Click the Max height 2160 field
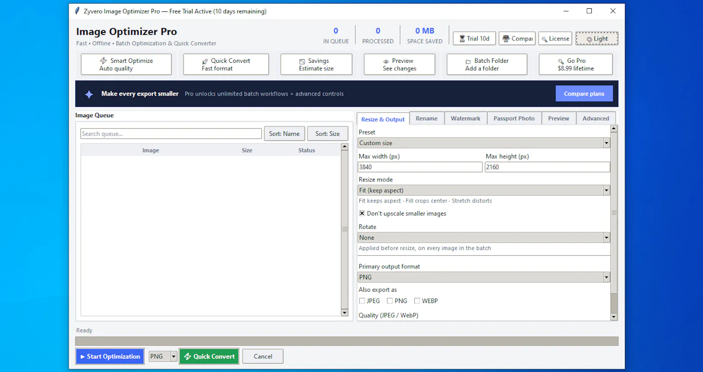 tap(547, 167)
